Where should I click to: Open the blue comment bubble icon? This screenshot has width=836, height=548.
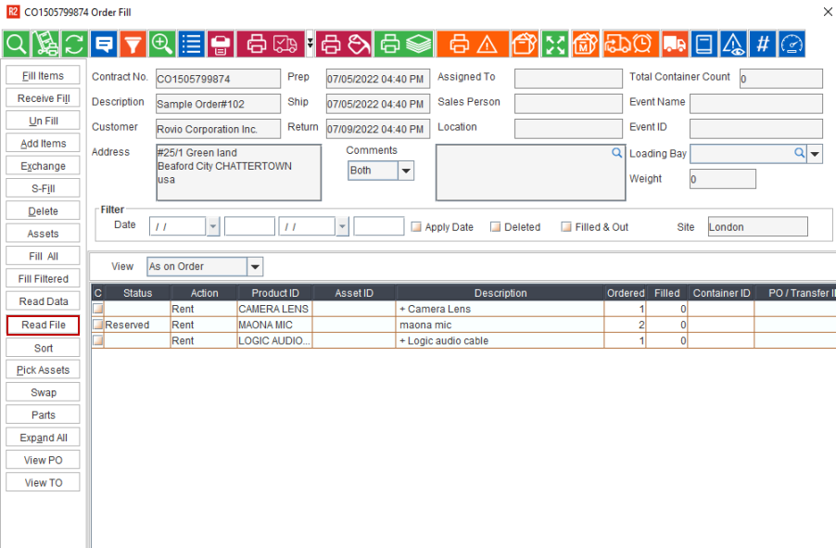[104, 44]
